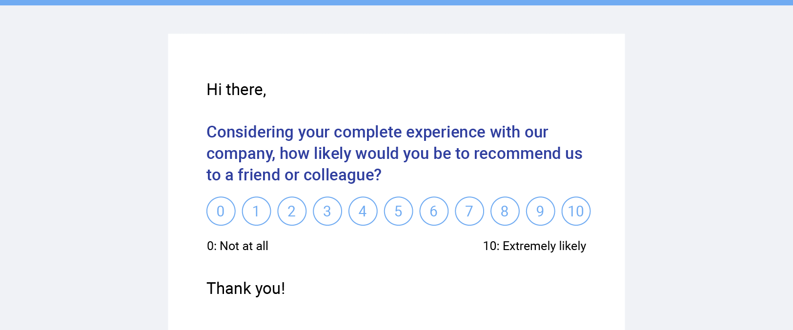Select rating 0 on the scale

coord(221,211)
